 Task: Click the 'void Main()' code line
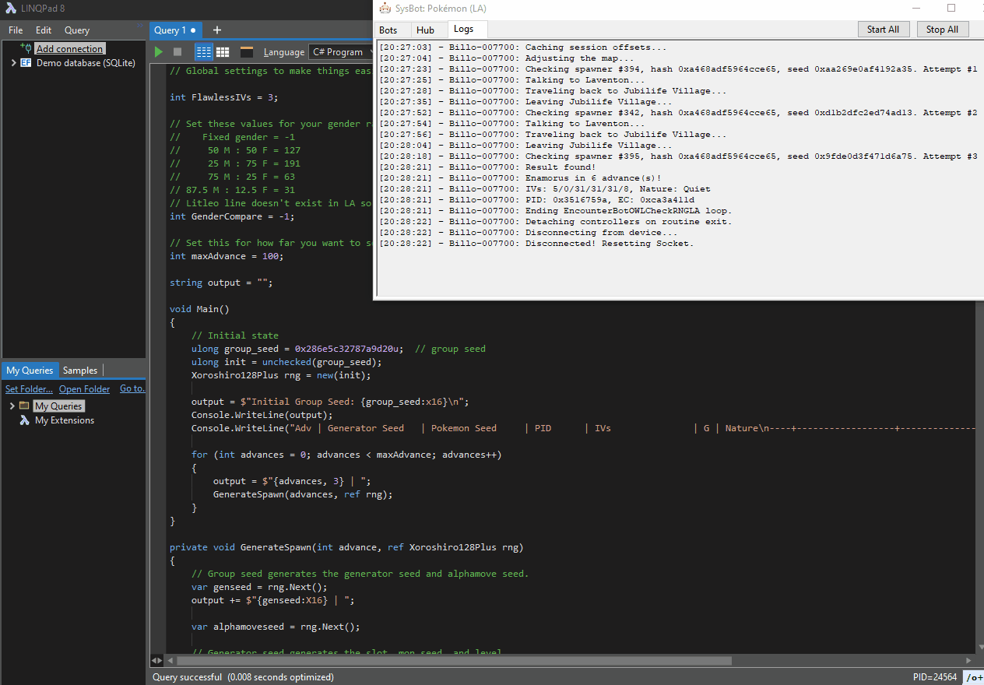click(x=199, y=309)
